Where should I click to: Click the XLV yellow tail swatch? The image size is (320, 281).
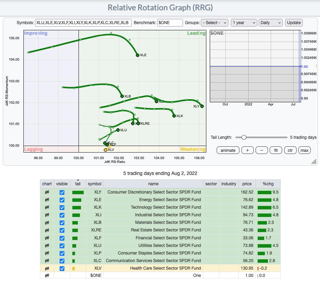(73, 269)
